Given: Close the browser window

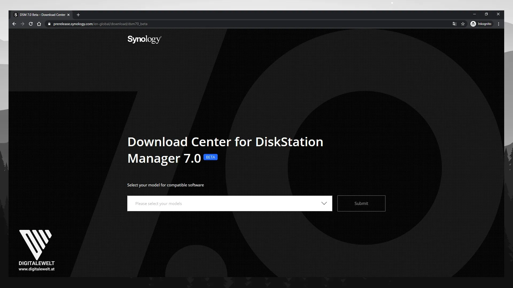Looking at the screenshot, I should point(498,14).
